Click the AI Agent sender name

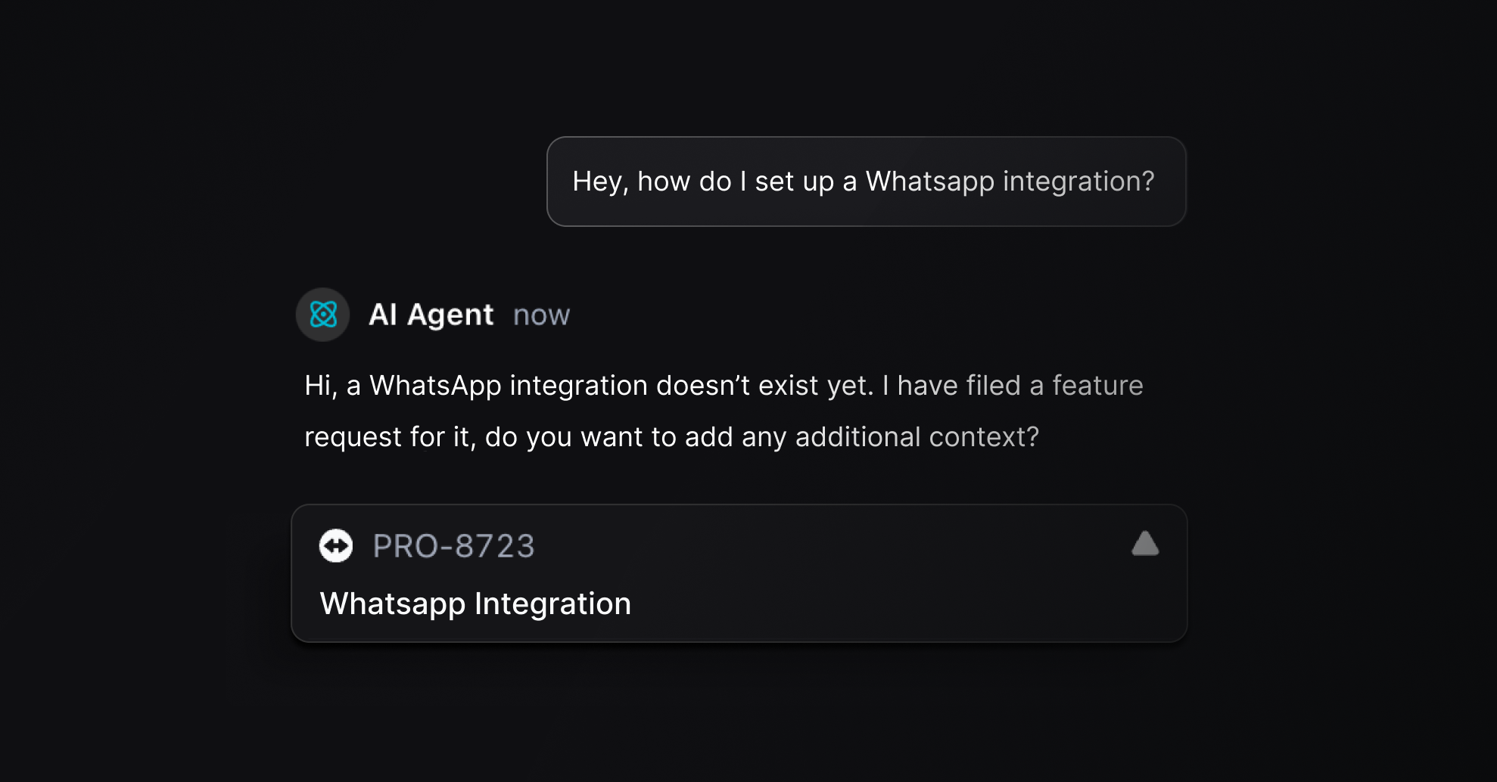431,315
